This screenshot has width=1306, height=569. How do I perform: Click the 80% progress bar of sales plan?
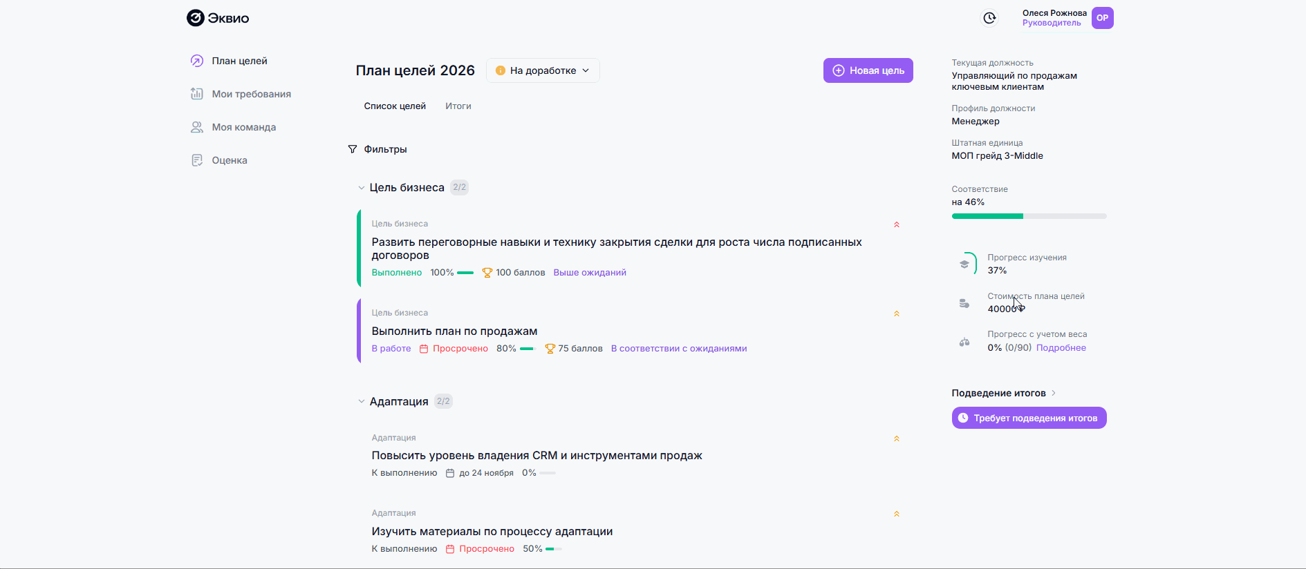[528, 349]
